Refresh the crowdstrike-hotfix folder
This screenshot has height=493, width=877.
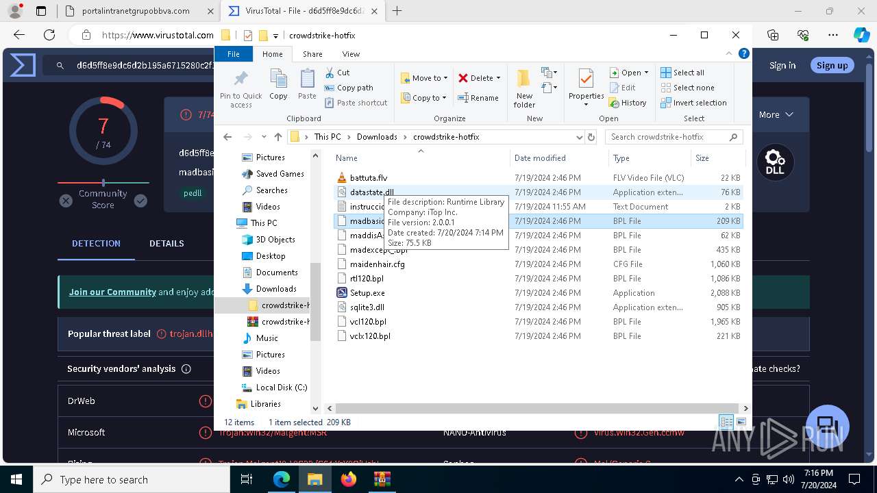(x=591, y=137)
